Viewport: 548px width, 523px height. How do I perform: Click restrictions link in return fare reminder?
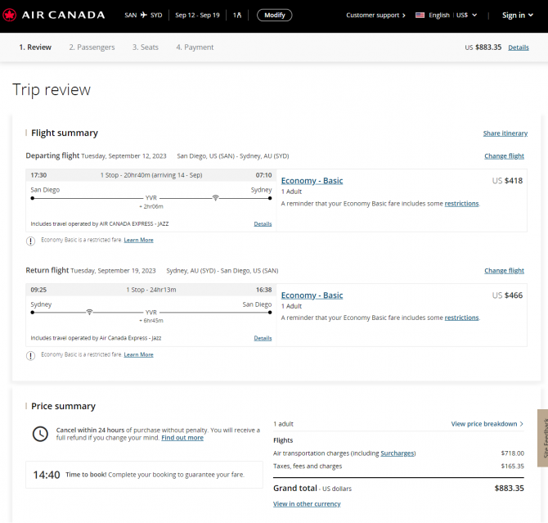(461, 318)
